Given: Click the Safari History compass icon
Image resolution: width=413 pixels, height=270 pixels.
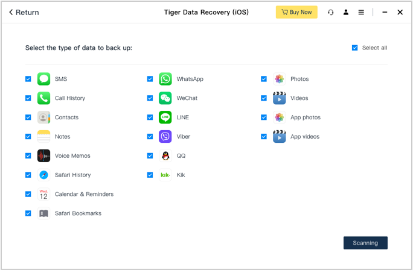Looking at the screenshot, I should (x=43, y=175).
